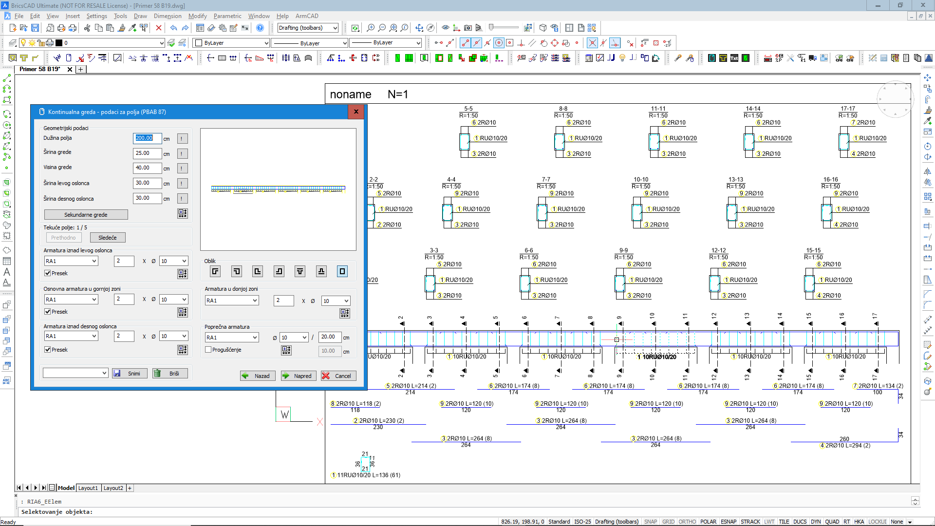Click the Save icon in the toolbar
Screen dimensions: 935x526
coord(35,28)
